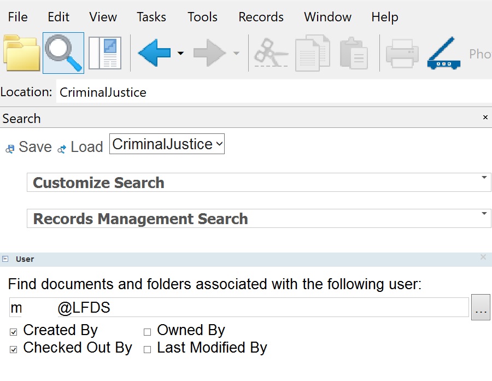Click the gray Forward arrow
This screenshot has width=492, height=381.
209,53
